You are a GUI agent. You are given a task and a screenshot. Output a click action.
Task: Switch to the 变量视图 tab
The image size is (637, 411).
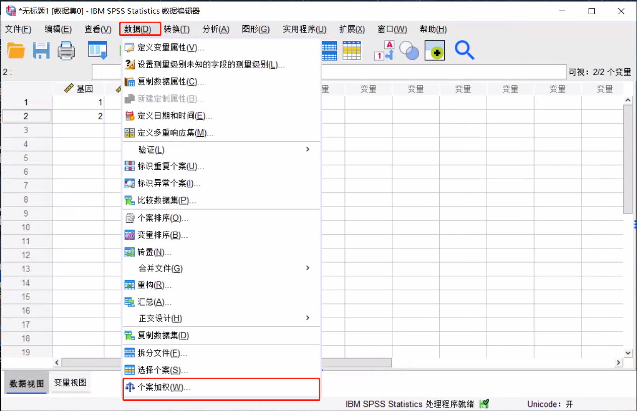70,382
